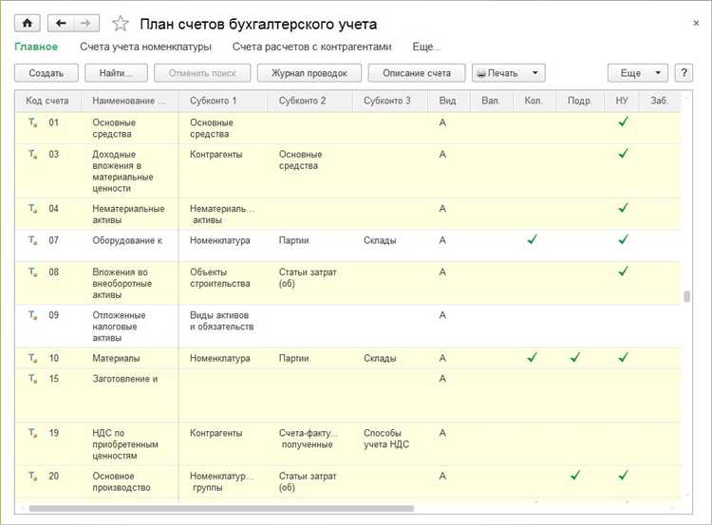This screenshot has height=525, width=712.
Task: Open help with the question mark button
Action: pyautogui.click(x=683, y=73)
